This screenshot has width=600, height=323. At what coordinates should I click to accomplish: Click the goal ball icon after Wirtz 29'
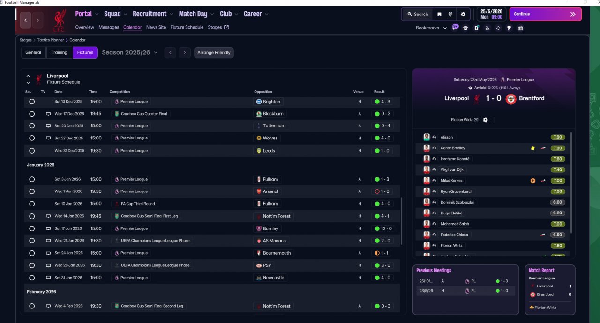pyautogui.click(x=485, y=120)
